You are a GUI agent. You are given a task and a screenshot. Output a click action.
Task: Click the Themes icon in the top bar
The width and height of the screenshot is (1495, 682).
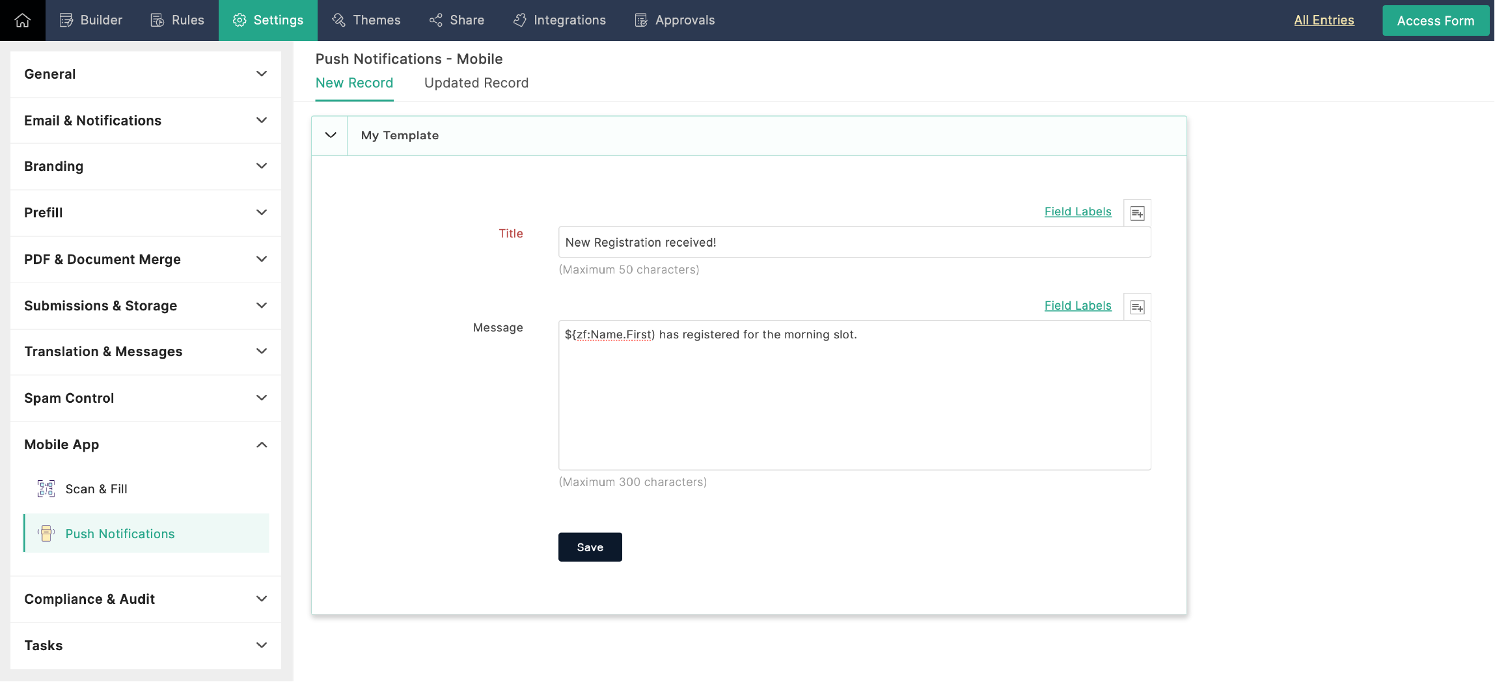coord(338,20)
